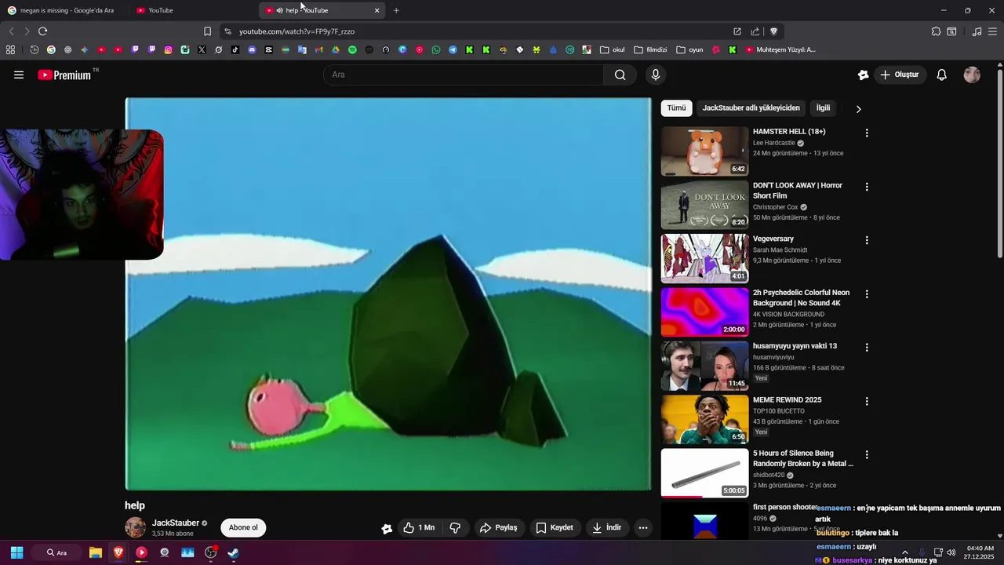Open the HAMSTER HELL (18+) thumbnail
Image resolution: width=1004 pixels, height=565 pixels.
coord(704,151)
